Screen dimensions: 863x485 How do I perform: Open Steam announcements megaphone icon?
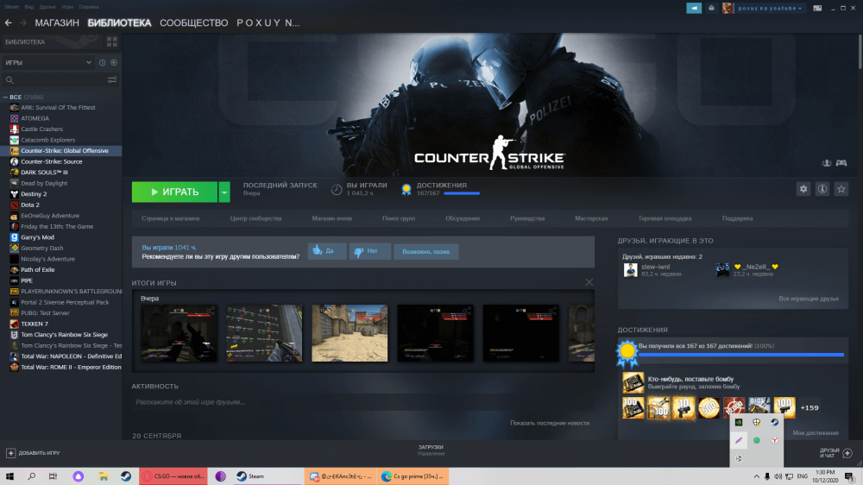[x=694, y=9]
